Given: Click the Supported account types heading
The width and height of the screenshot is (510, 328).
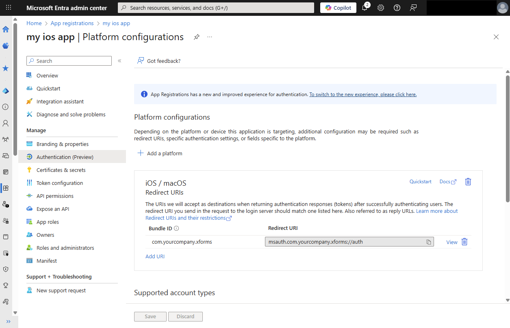Looking at the screenshot, I should pyautogui.click(x=174, y=293).
